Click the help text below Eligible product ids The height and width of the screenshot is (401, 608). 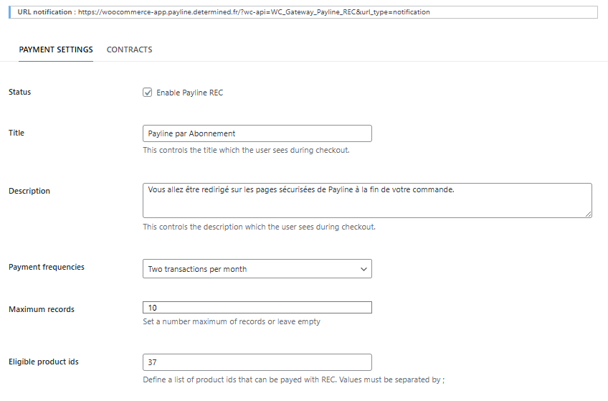click(x=293, y=379)
